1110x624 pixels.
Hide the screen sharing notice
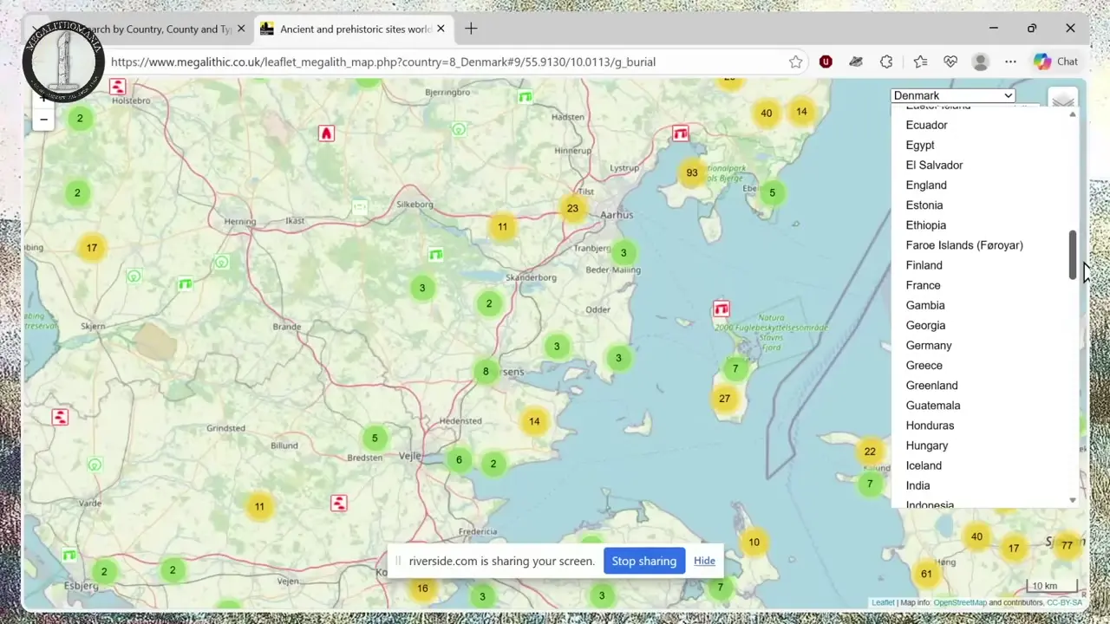tap(704, 561)
